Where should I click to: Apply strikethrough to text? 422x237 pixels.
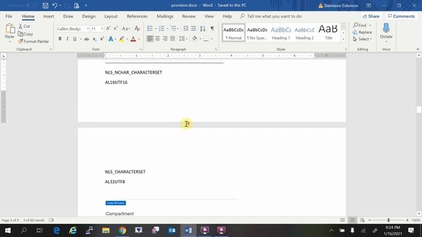click(x=86, y=39)
